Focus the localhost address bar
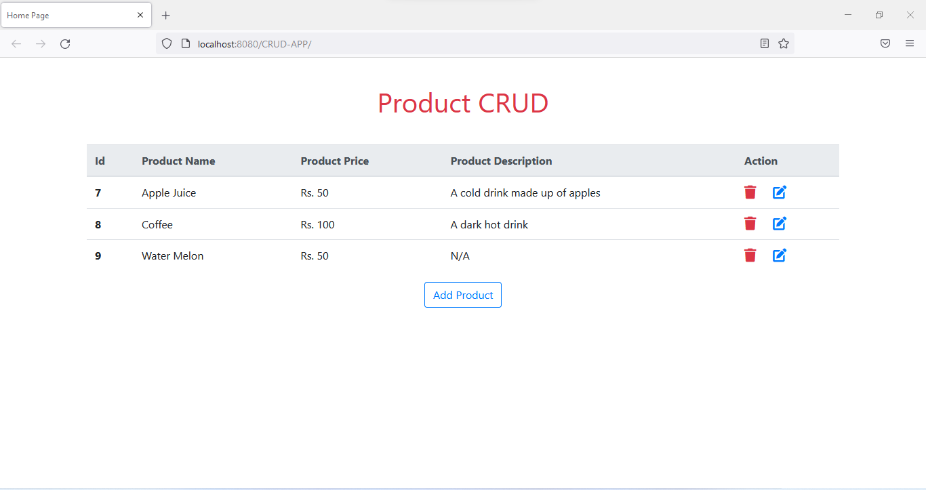The height and width of the screenshot is (490, 926). tap(475, 44)
